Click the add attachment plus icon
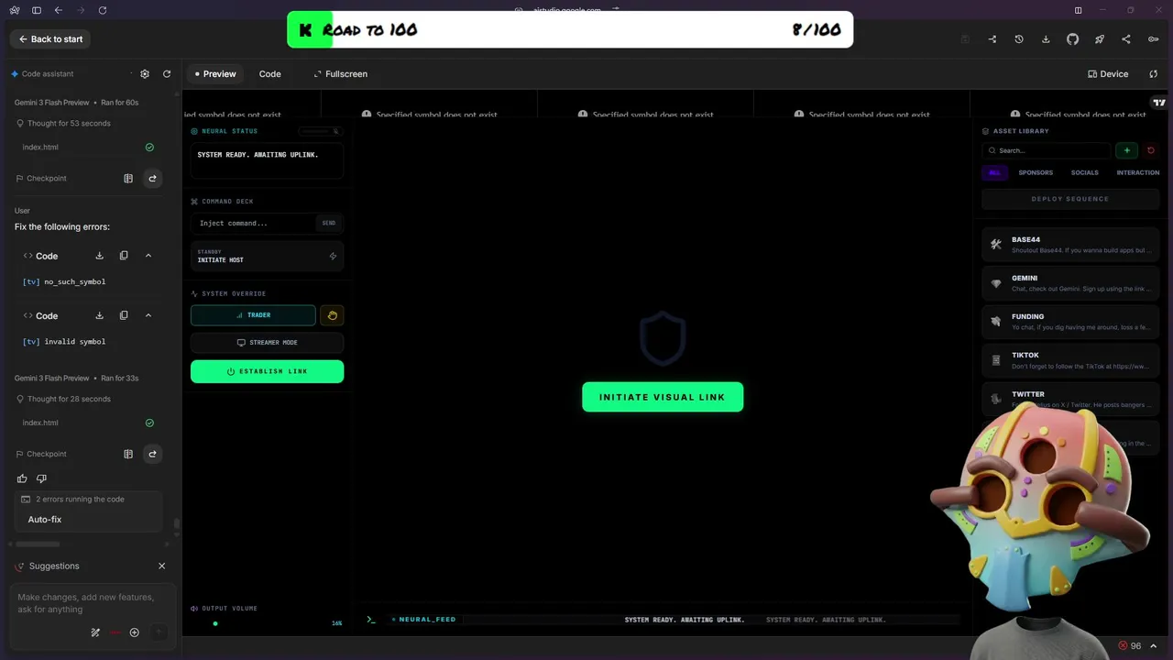1173x660 pixels. (x=135, y=632)
